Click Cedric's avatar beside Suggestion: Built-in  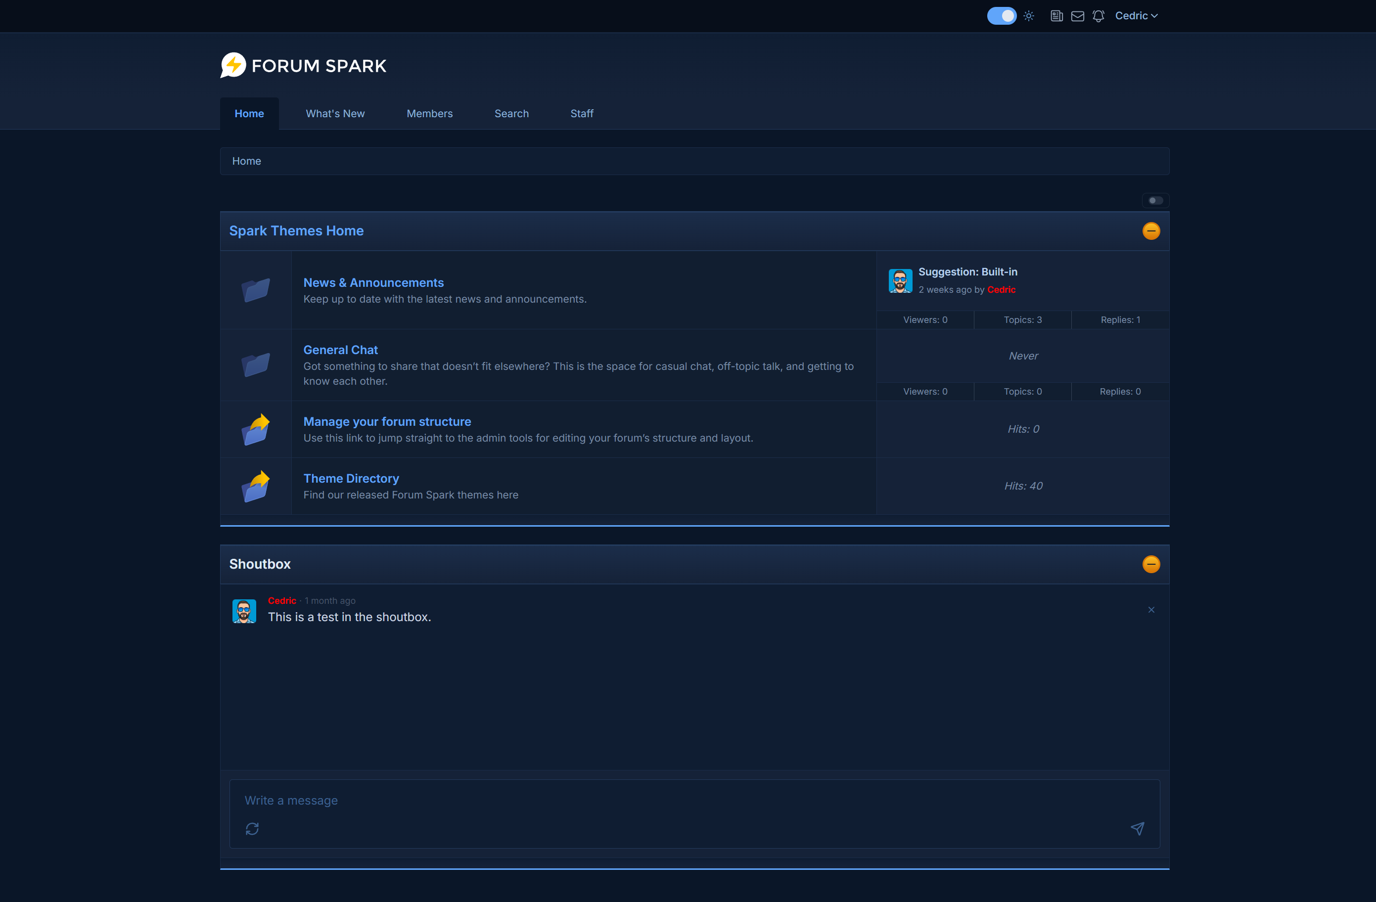[x=900, y=281]
